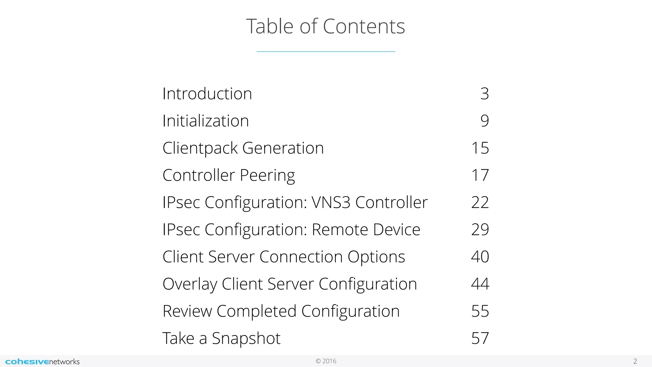Screen dimensions: 652x367
Task: Go to Controller Peering section
Action: (x=229, y=176)
